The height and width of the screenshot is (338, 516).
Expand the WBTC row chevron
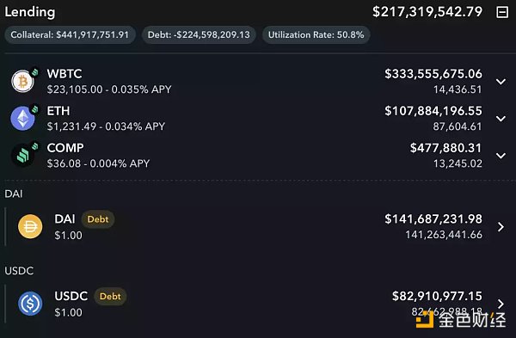coord(501,82)
